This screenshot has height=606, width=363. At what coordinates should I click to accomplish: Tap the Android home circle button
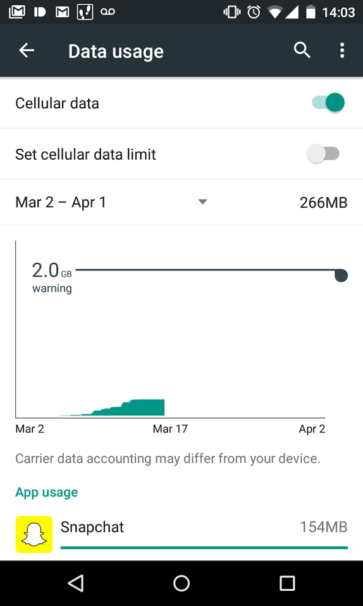[x=181, y=583]
